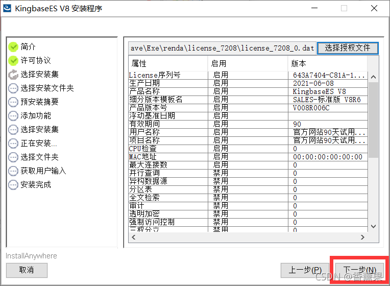The image size is (390, 286).
Task: Click the 00:00:00:00:00:00 MAC value
Action: click(328, 157)
